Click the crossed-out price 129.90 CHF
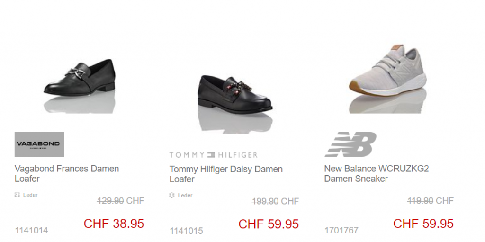Image resolution: width=485 pixels, height=242 pixels. pos(121,201)
